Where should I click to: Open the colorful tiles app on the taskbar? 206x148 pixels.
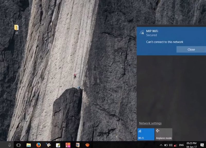68,145
